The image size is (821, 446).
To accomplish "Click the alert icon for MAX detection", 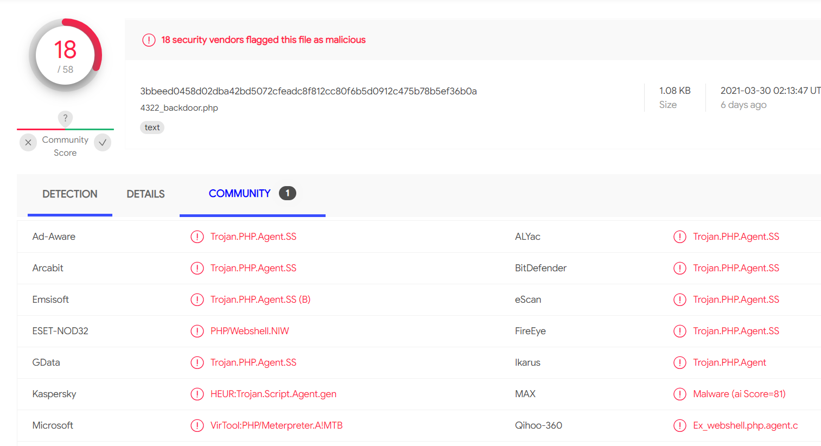I will coord(680,394).
